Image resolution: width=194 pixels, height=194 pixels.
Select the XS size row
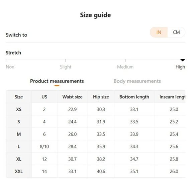coord(96,109)
